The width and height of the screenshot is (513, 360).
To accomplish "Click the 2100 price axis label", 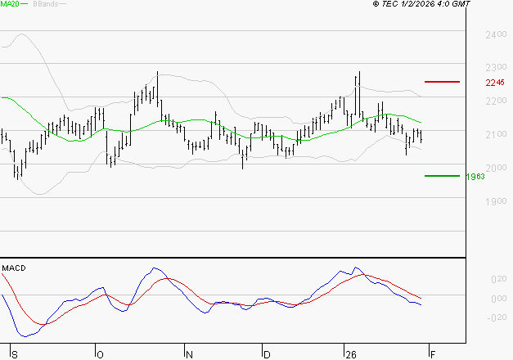I will pos(496,134).
